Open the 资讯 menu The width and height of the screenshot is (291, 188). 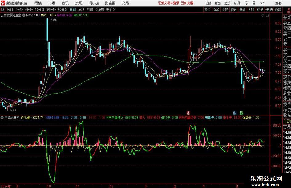65,3
